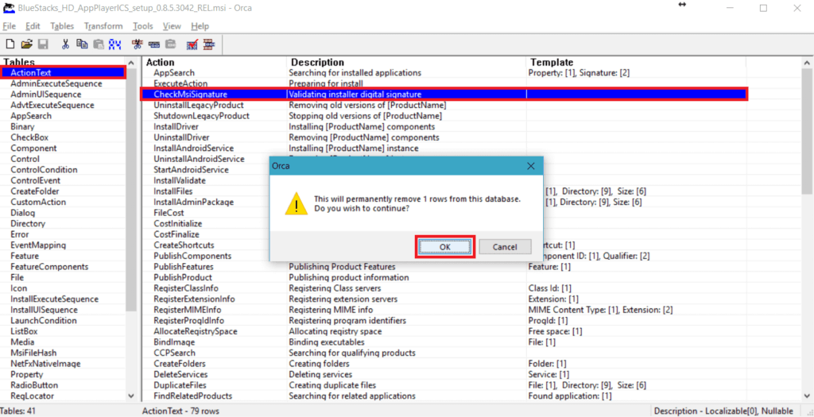This screenshot has width=814, height=417.
Task: Click the Find binoculars toolbar icon
Action: [115, 44]
